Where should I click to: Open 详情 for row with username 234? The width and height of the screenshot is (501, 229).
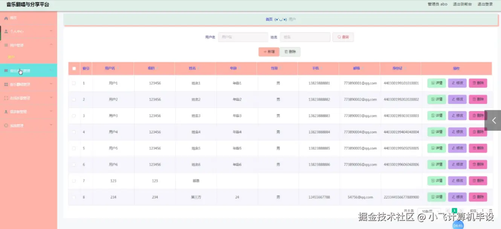pyautogui.click(x=437, y=197)
